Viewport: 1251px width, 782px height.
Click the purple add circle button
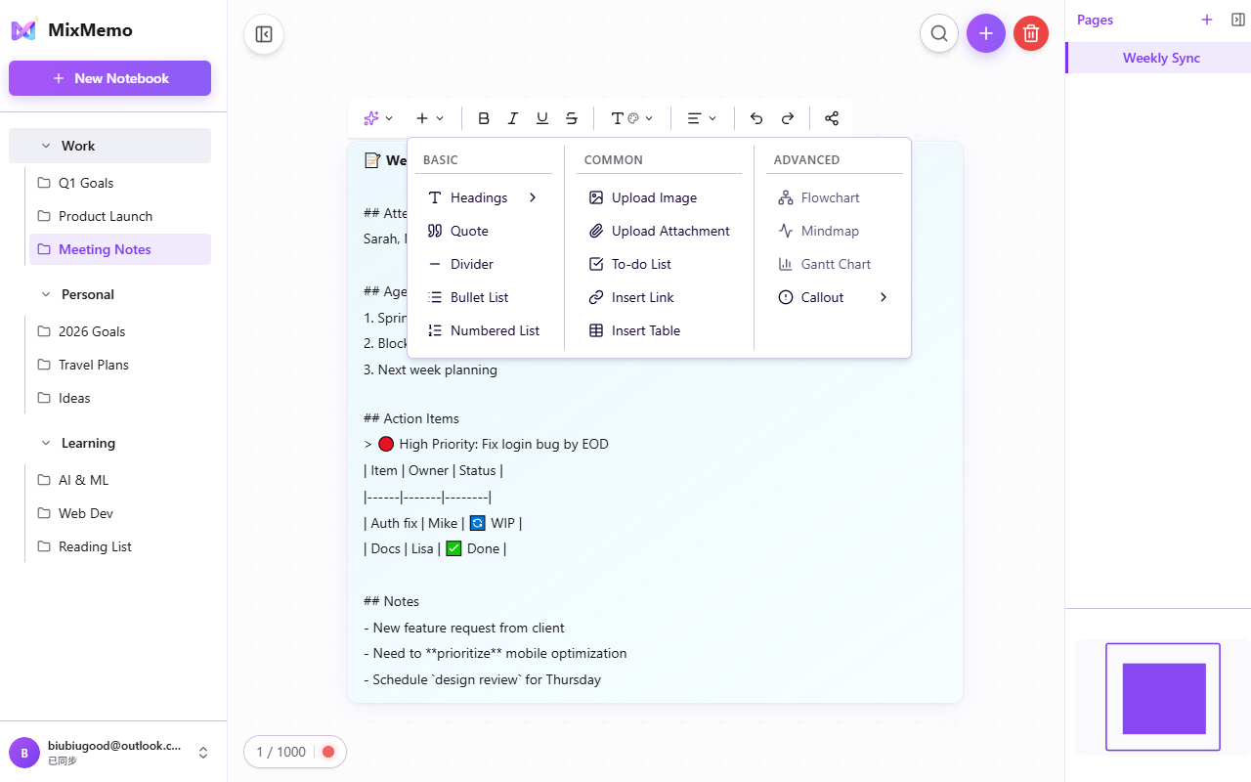(x=986, y=33)
